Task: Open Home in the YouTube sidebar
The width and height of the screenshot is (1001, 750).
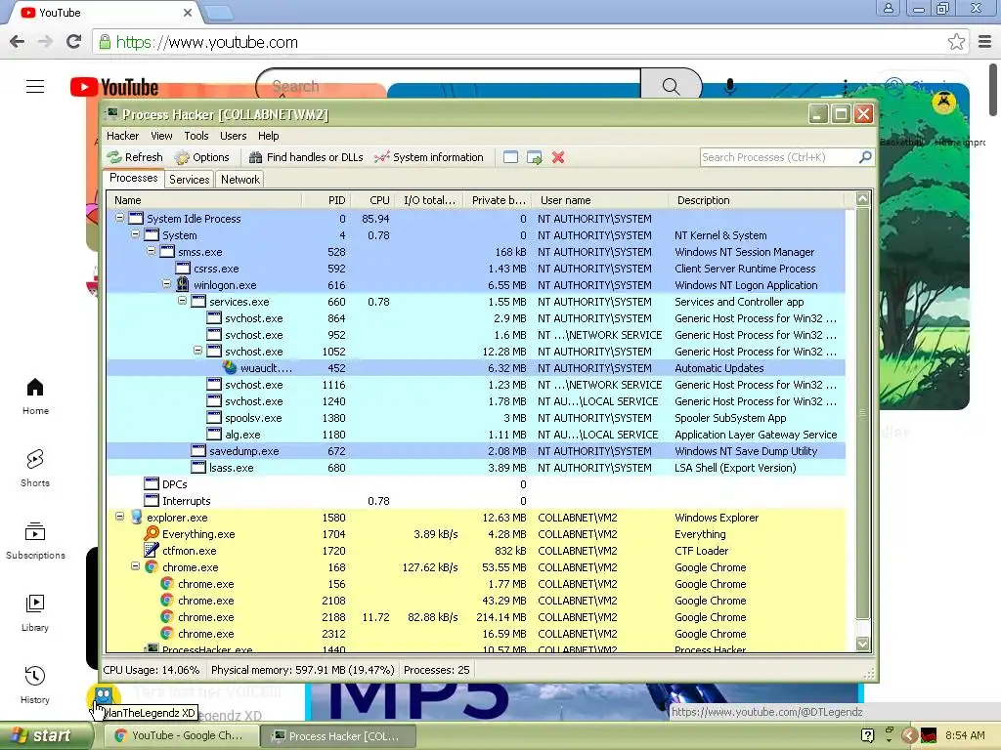Action: 35,396
